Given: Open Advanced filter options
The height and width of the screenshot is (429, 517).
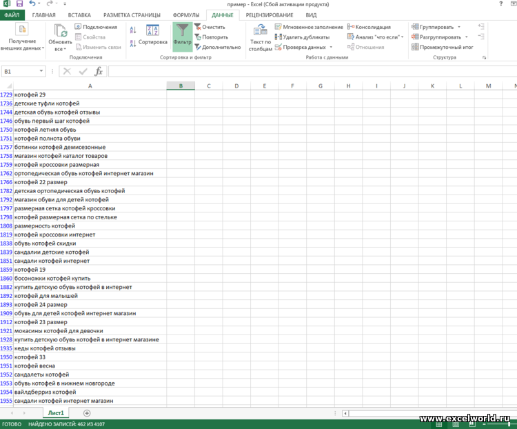Looking at the screenshot, I should pos(218,47).
